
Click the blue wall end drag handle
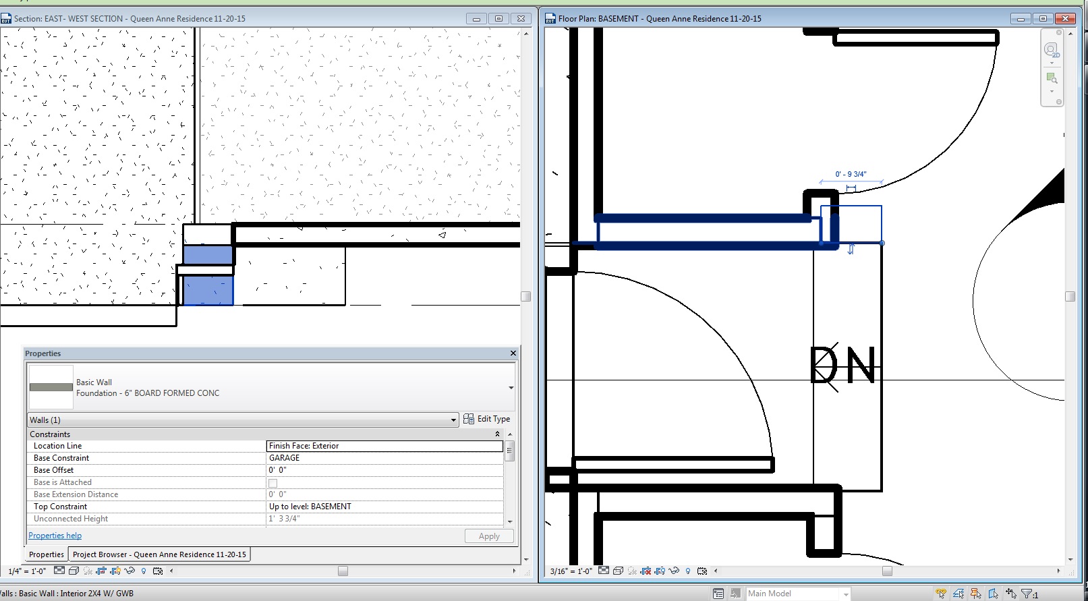[882, 243]
